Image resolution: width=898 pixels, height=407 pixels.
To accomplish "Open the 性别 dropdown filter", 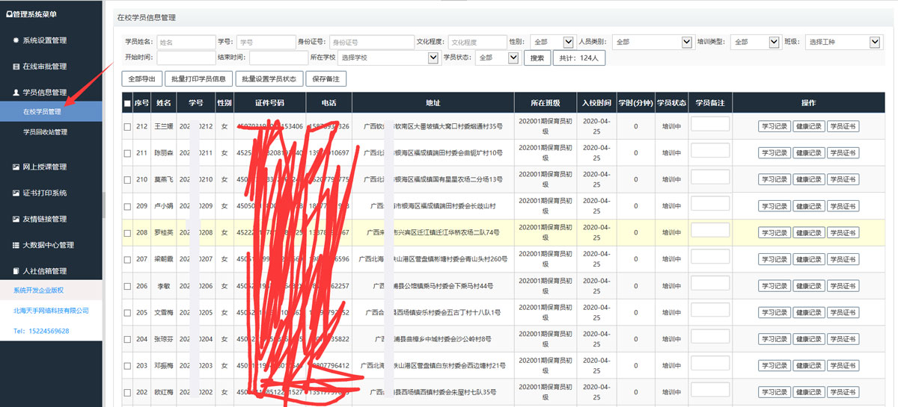I will (552, 43).
